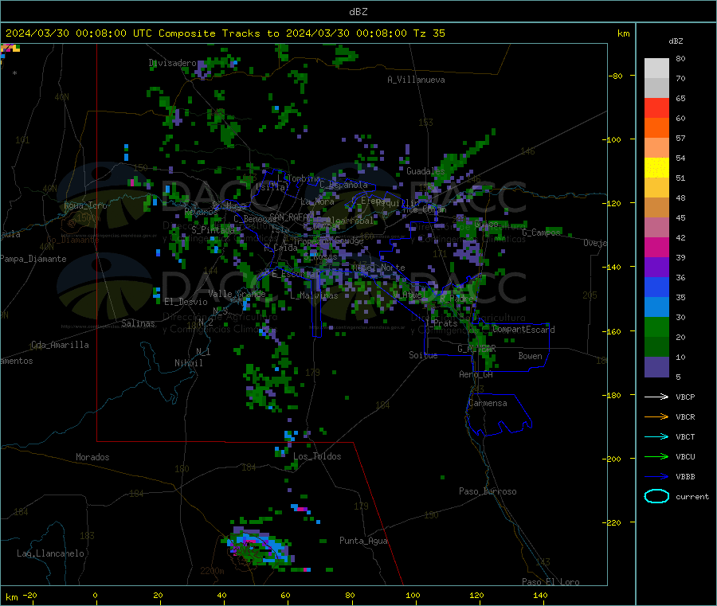Click the 'Cda_Amarilla' map label
The height and width of the screenshot is (606, 717).
pyautogui.click(x=60, y=345)
